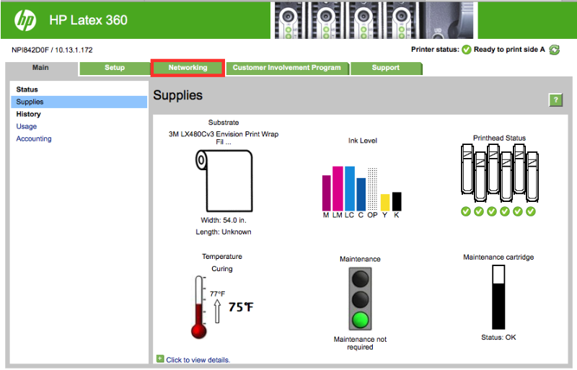Image resolution: width=577 pixels, height=370 pixels.
Task: Click the maintenance traffic light icon
Action: (360, 299)
